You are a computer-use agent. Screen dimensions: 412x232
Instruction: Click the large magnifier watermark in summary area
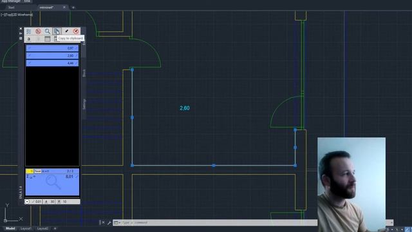[x=53, y=182]
